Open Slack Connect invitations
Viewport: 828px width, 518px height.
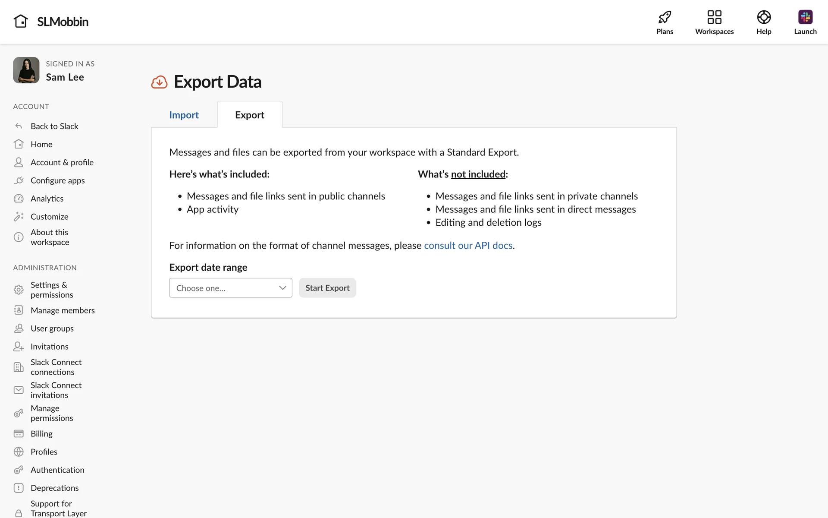(56, 390)
